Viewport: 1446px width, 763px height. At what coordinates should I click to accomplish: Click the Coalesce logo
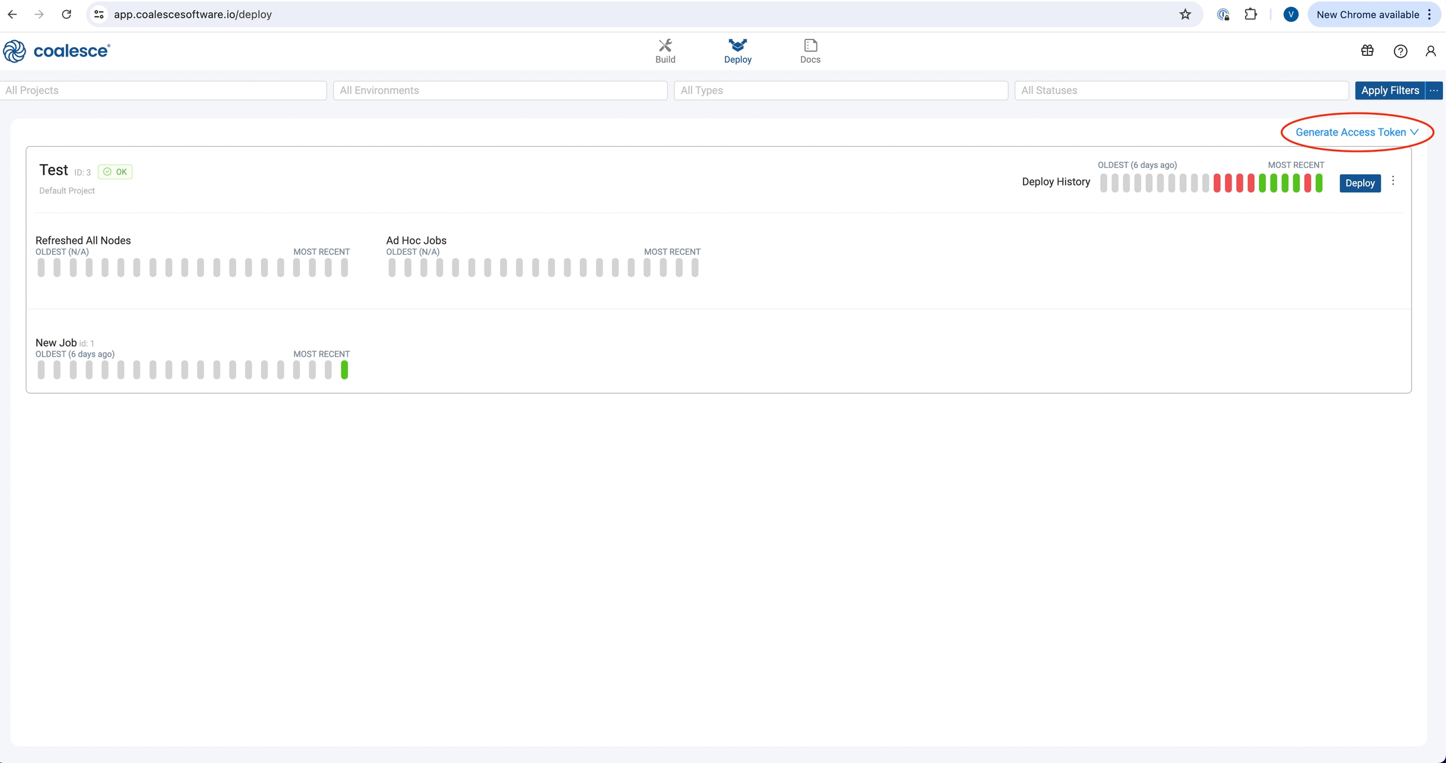pos(56,51)
